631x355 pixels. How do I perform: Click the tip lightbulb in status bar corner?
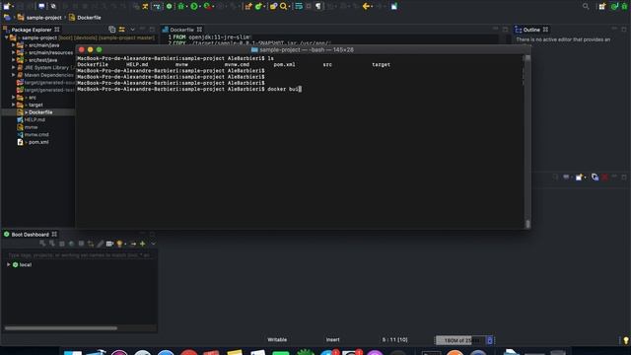[625, 340]
